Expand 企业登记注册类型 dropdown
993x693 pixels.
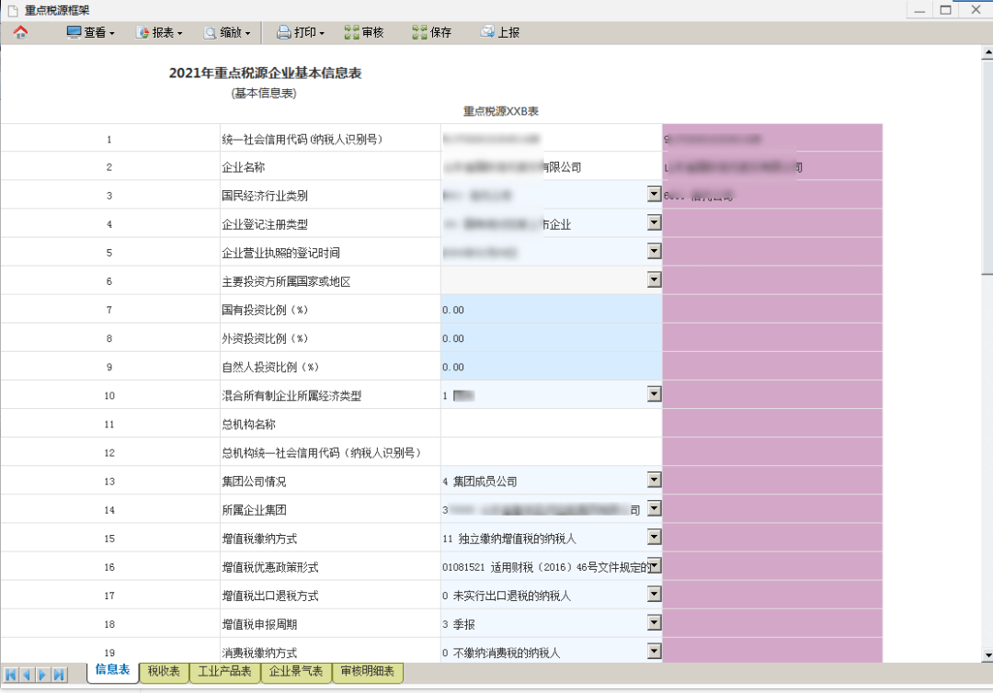coord(655,222)
